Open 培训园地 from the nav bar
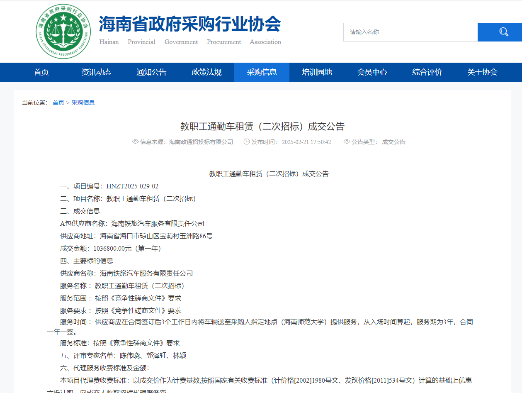 point(317,72)
